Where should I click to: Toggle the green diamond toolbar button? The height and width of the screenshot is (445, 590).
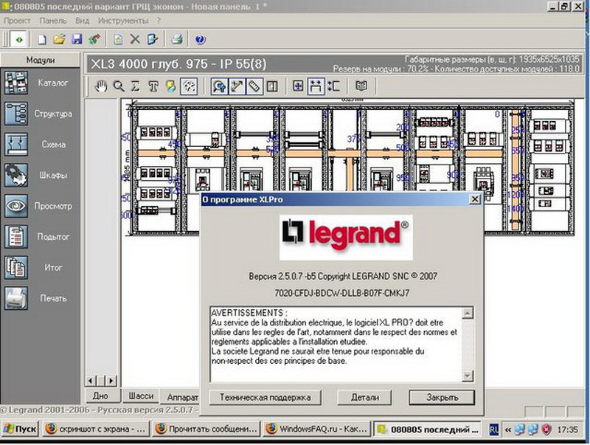point(19,39)
